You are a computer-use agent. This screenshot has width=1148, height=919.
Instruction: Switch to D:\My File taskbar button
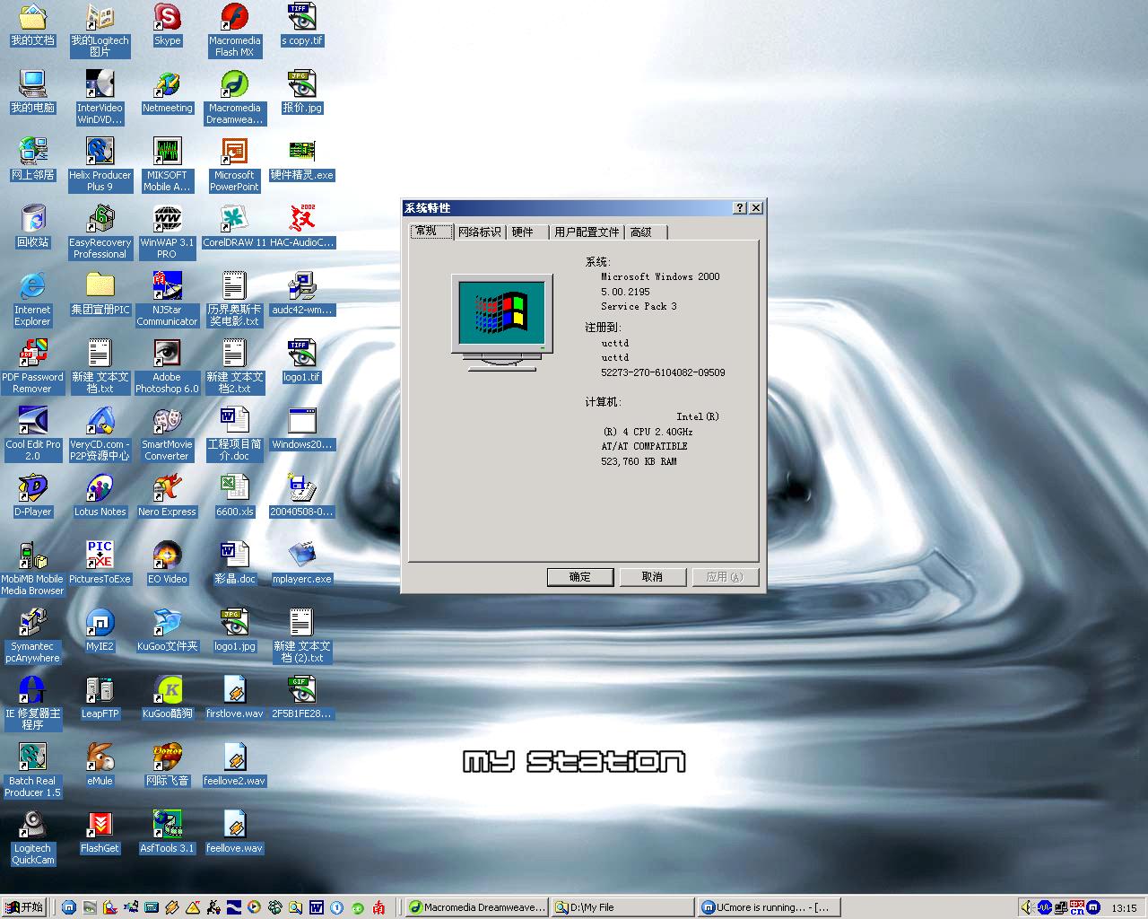(x=622, y=907)
